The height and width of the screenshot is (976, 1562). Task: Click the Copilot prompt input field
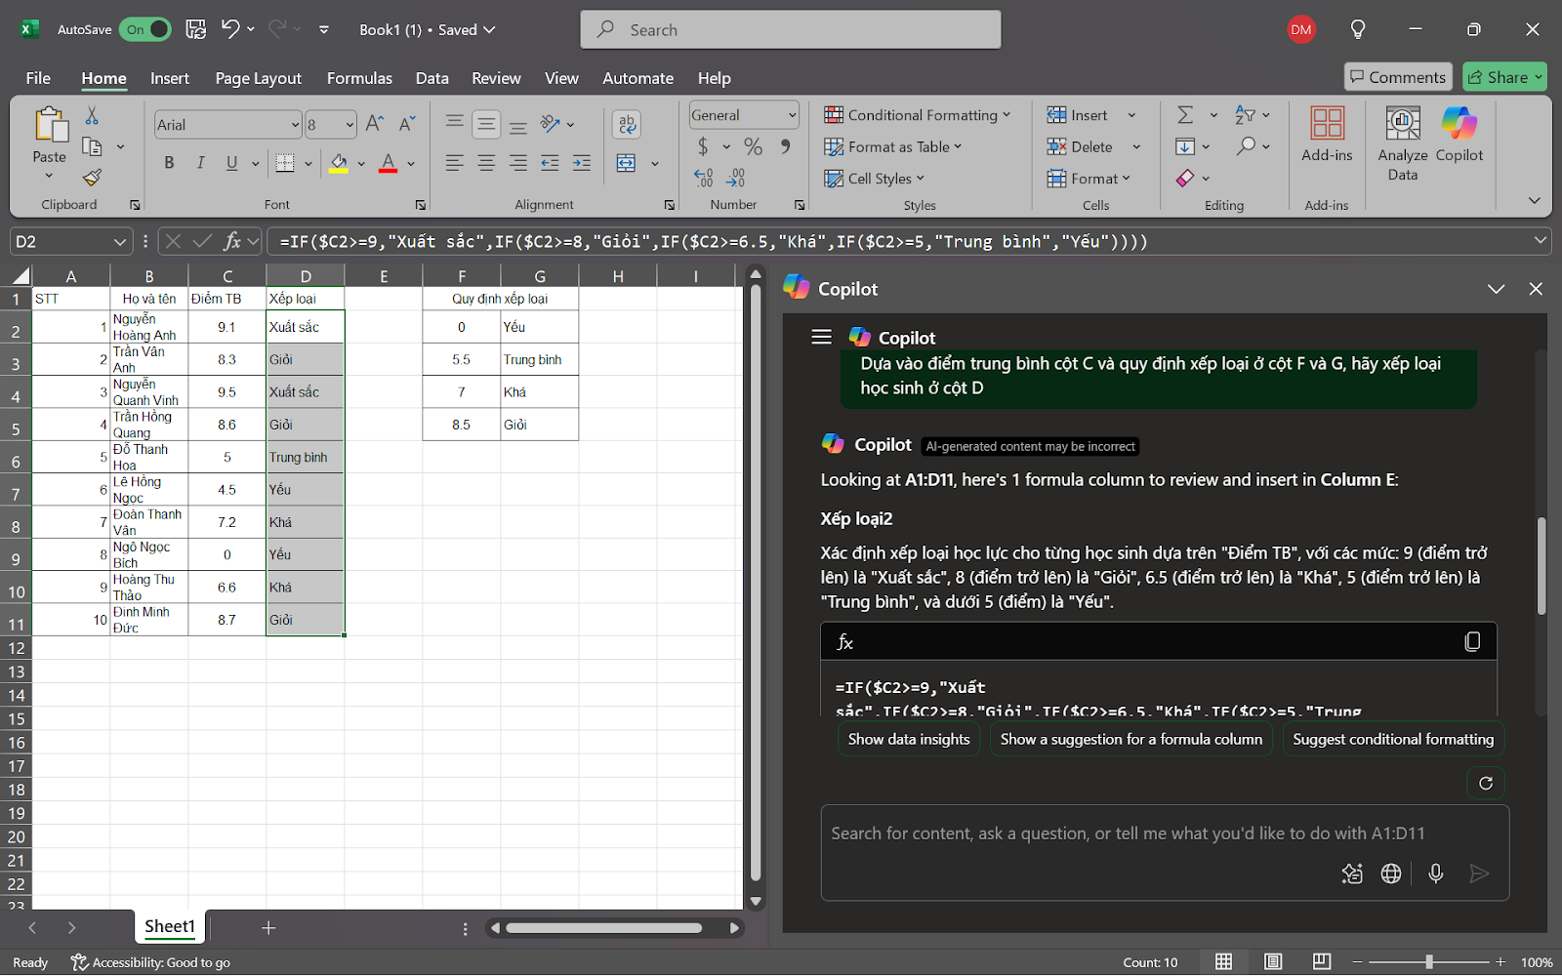point(1128,834)
